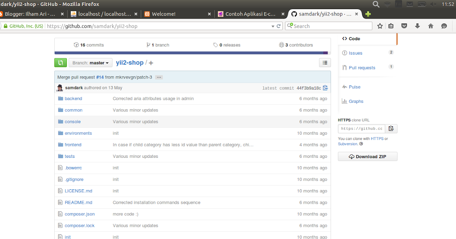View the 16 commits link
This screenshot has width=456, height=239.
tap(89, 45)
